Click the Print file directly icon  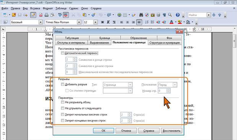coord(47,15)
